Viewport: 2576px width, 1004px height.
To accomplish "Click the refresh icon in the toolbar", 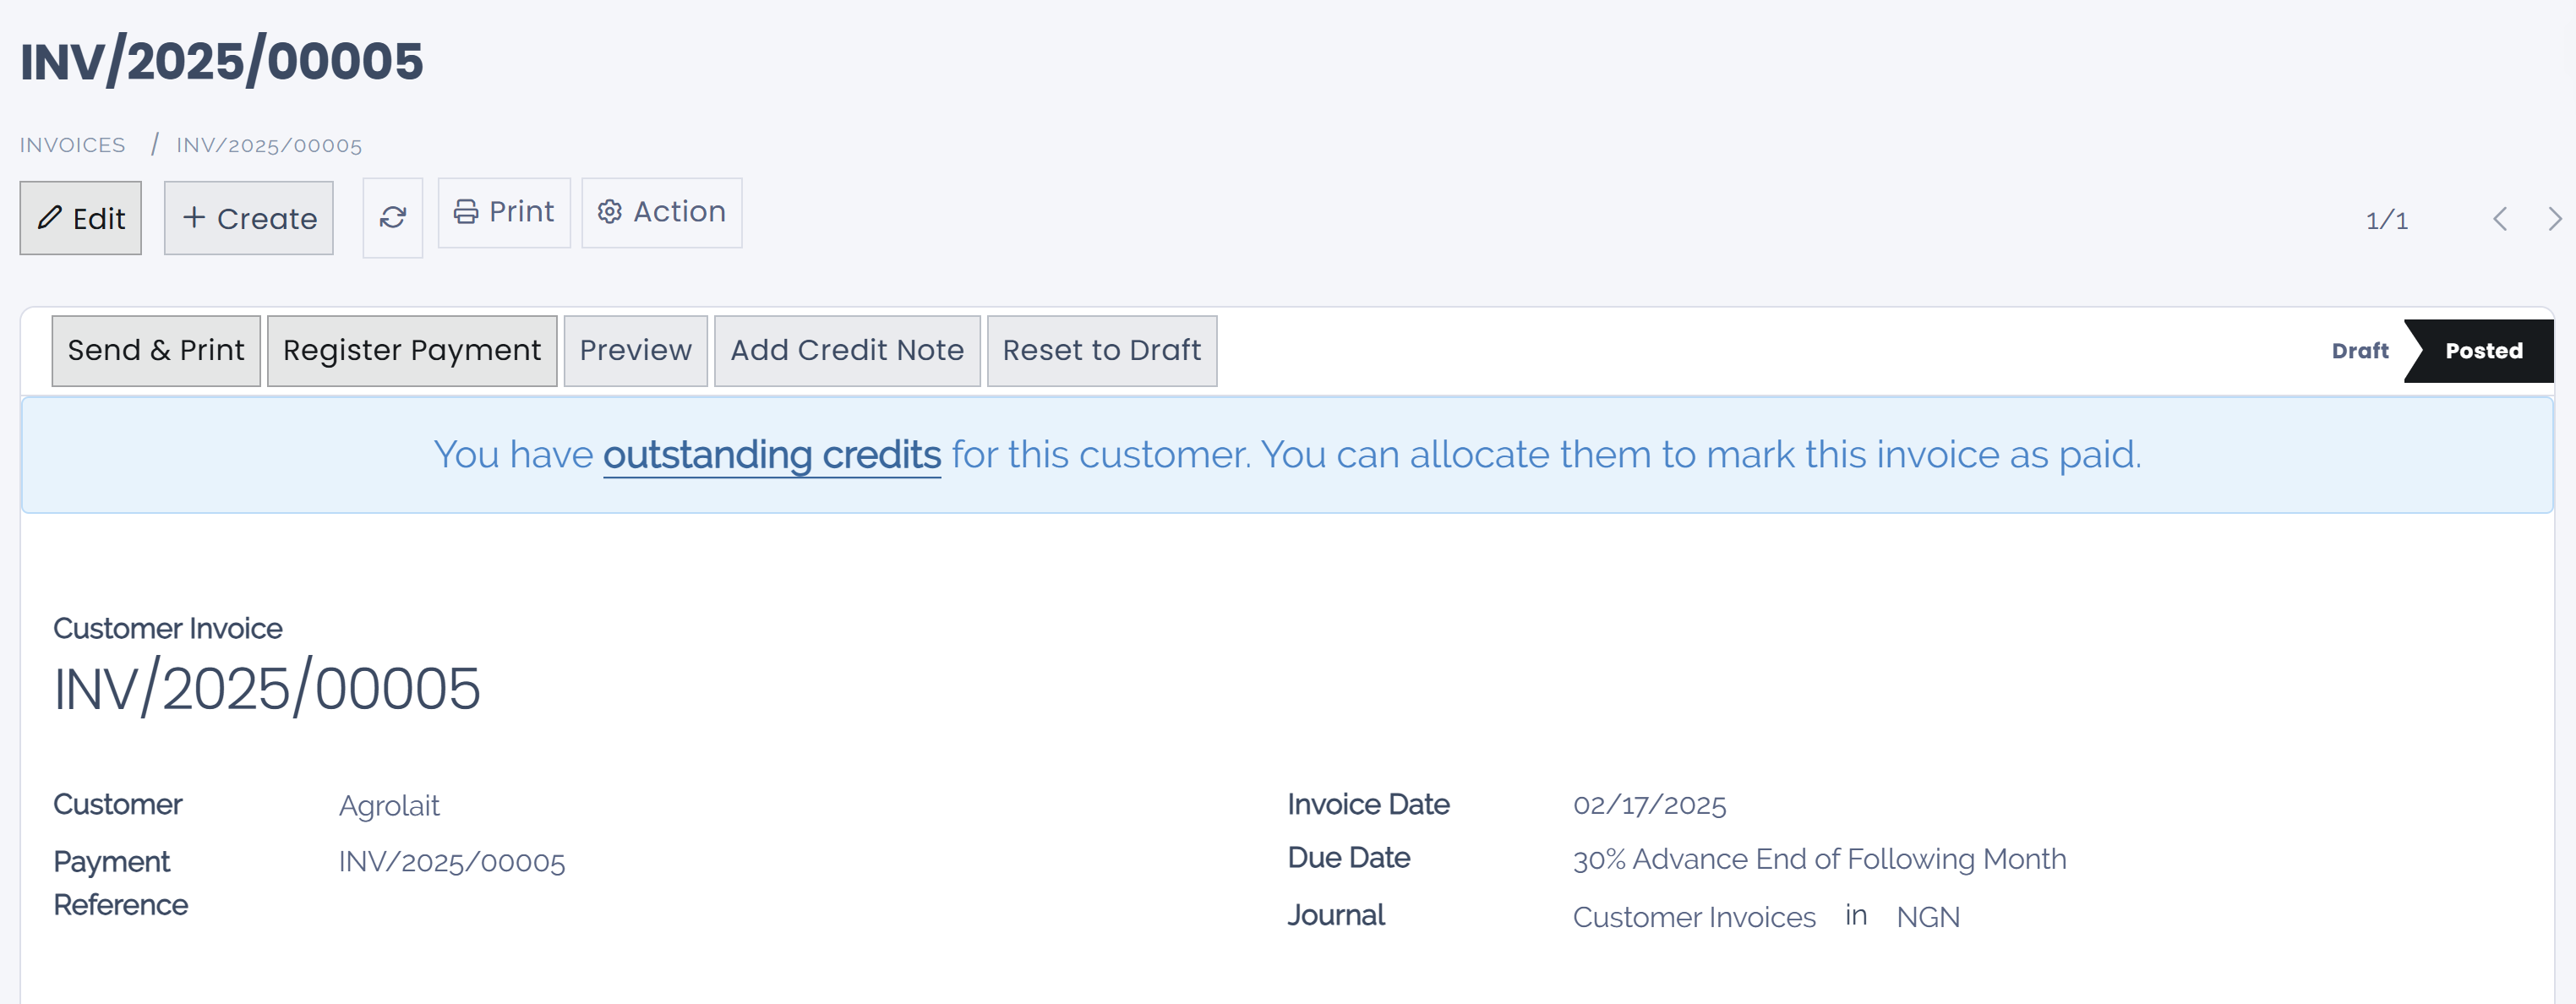I will (393, 216).
